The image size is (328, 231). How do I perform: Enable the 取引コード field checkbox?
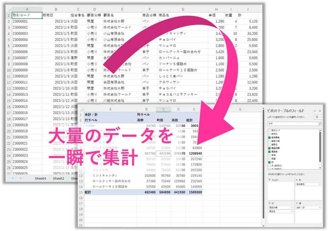coord(268,131)
